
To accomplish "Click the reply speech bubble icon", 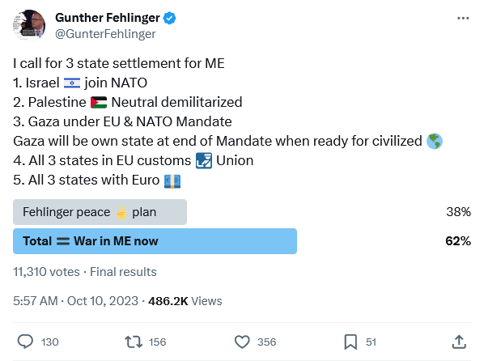I will point(25,342).
